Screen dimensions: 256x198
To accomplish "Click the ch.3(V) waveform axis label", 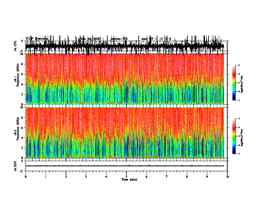I will pos(16,166).
